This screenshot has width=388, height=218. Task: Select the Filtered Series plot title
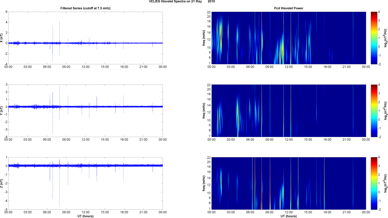click(85, 8)
